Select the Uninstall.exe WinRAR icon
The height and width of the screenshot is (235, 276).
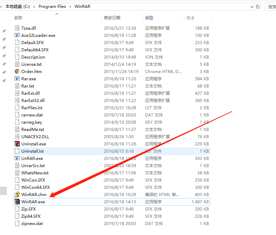[17, 144]
